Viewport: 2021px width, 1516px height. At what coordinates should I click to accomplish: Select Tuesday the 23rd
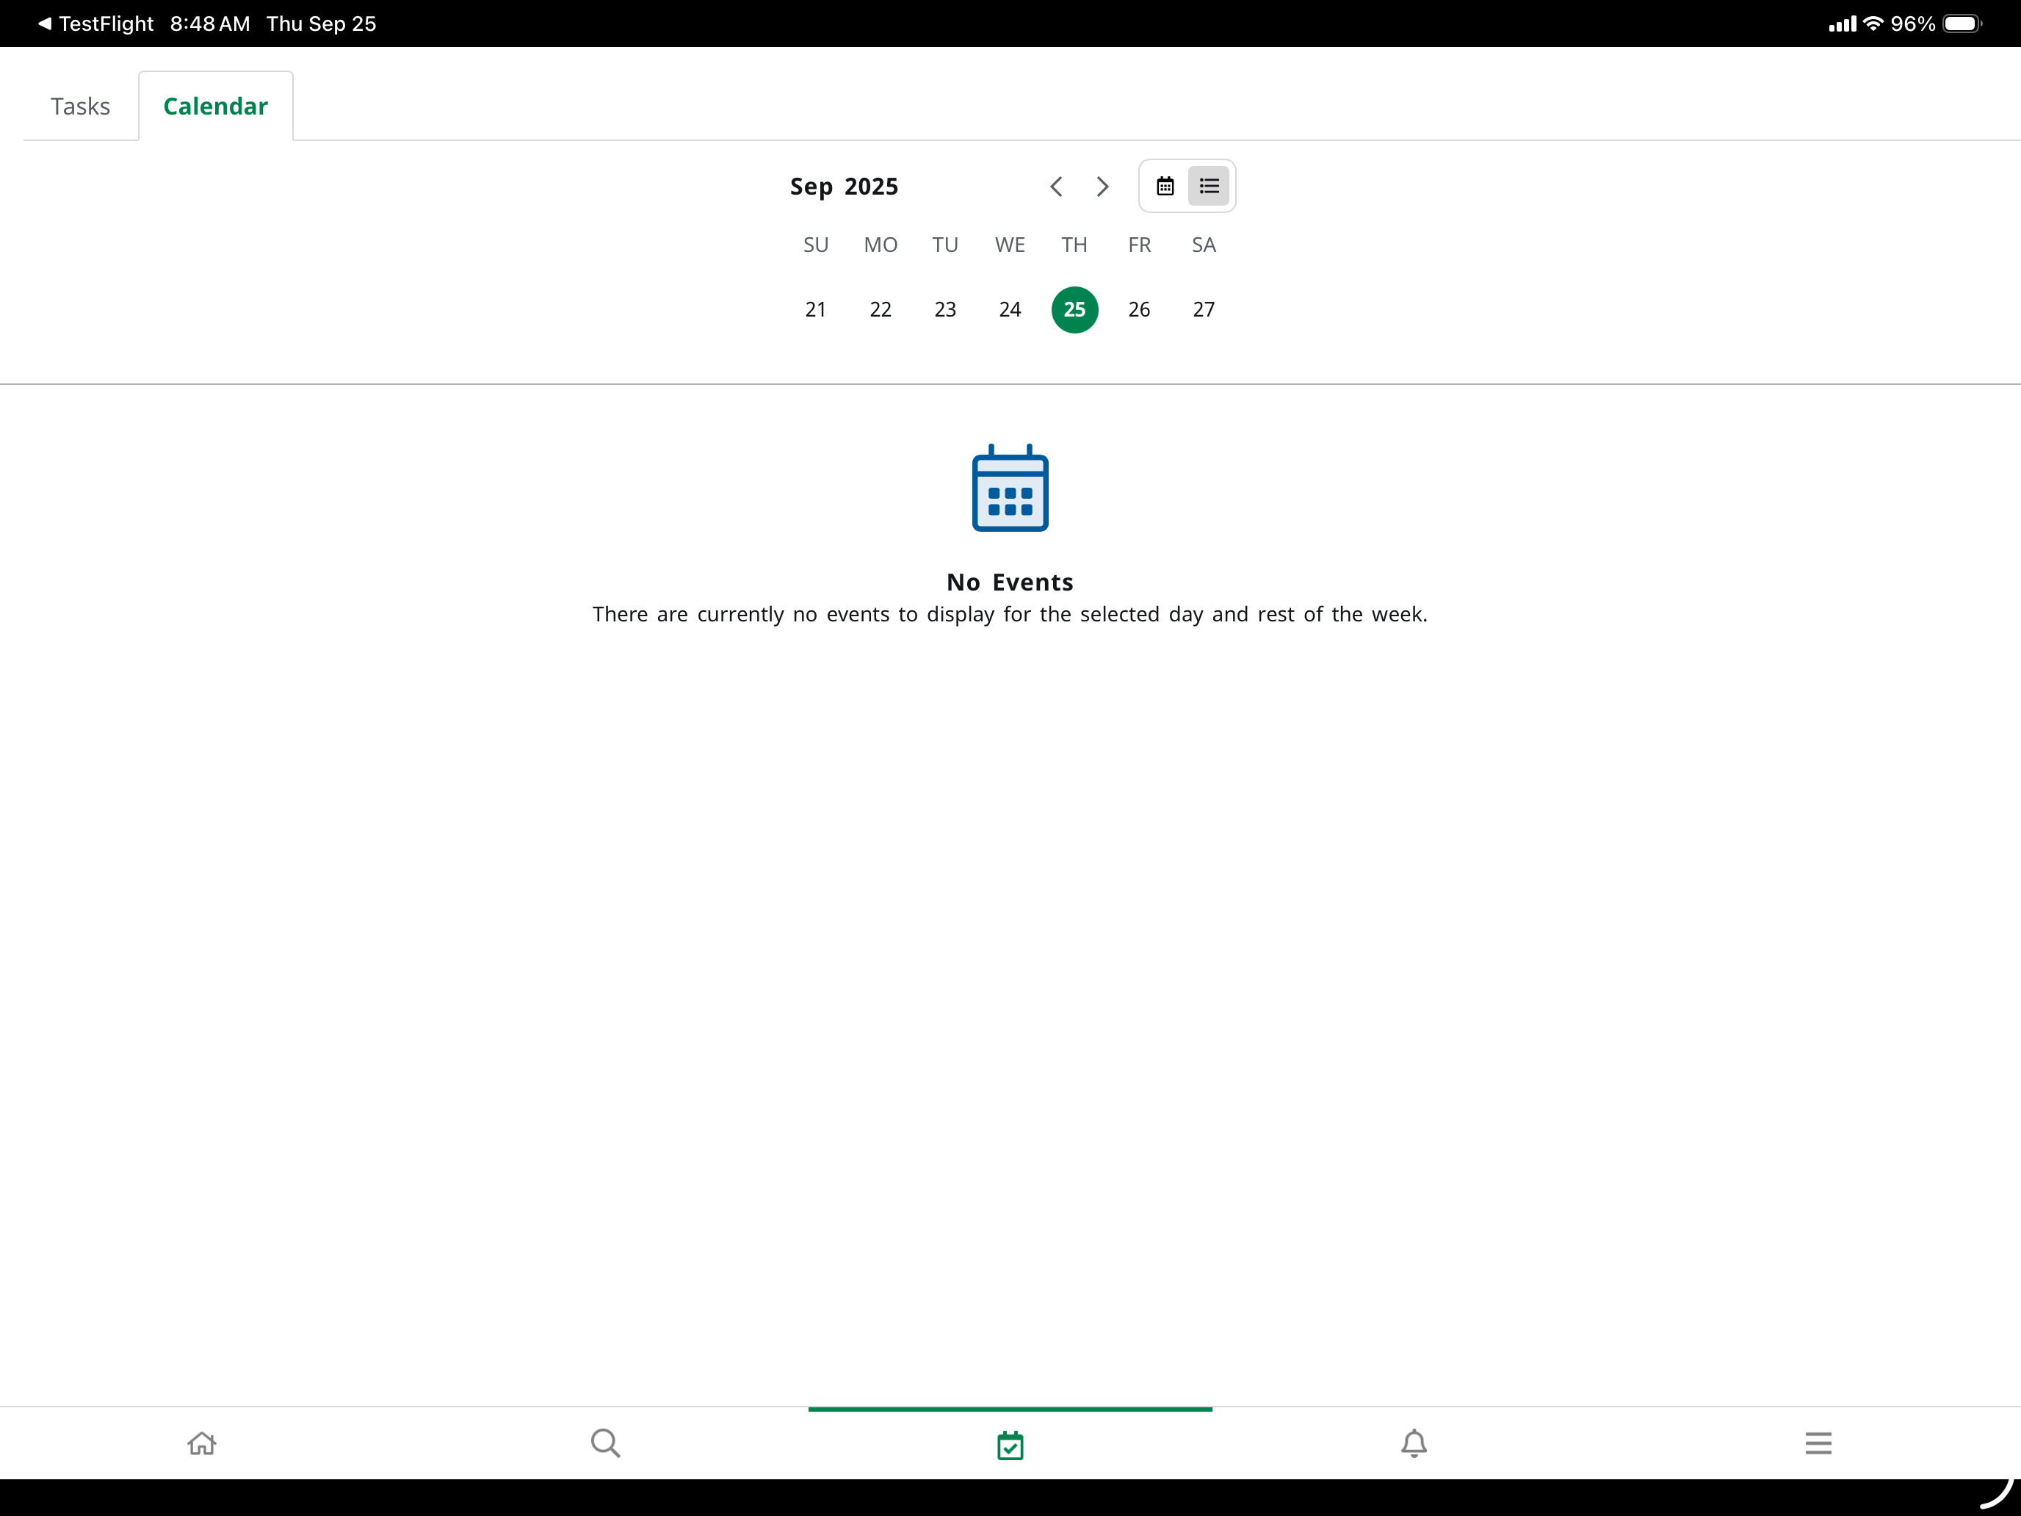click(x=946, y=310)
